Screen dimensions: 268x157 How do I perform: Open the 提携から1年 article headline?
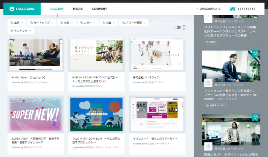[231, 155]
